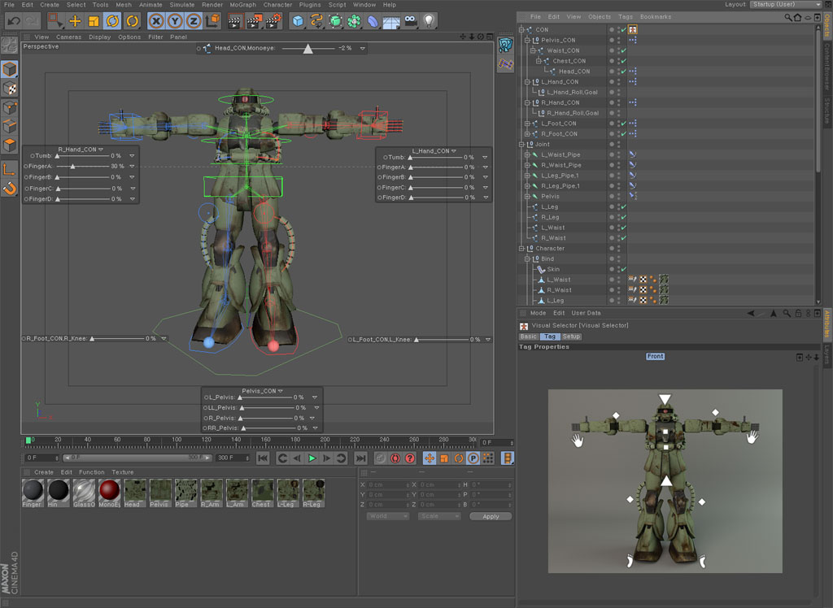Open Material Manager Texture menu

click(123, 472)
